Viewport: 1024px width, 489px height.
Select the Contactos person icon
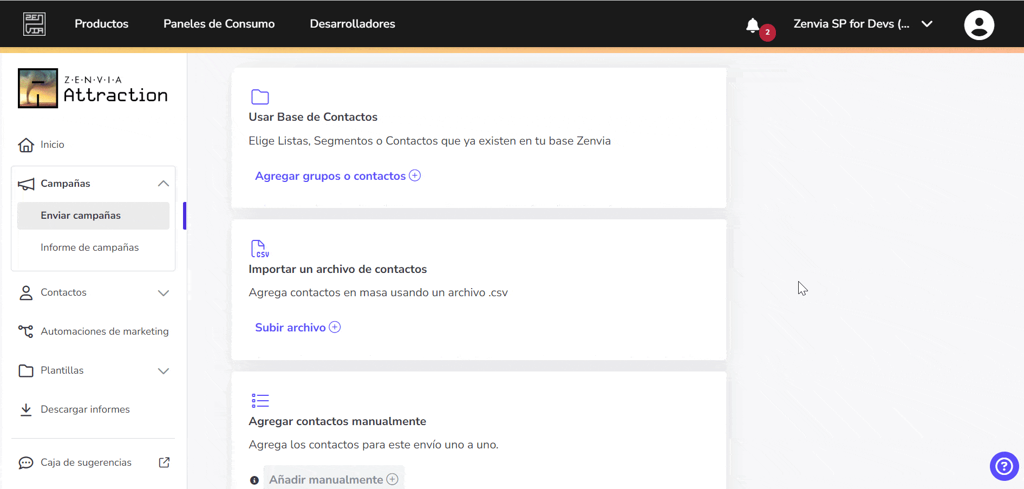coord(25,292)
